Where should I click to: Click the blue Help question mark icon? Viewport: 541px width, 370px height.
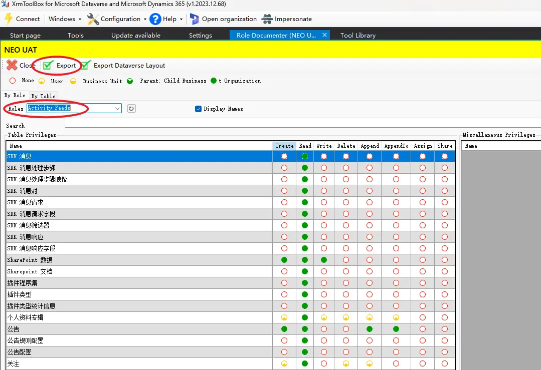(x=155, y=19)
